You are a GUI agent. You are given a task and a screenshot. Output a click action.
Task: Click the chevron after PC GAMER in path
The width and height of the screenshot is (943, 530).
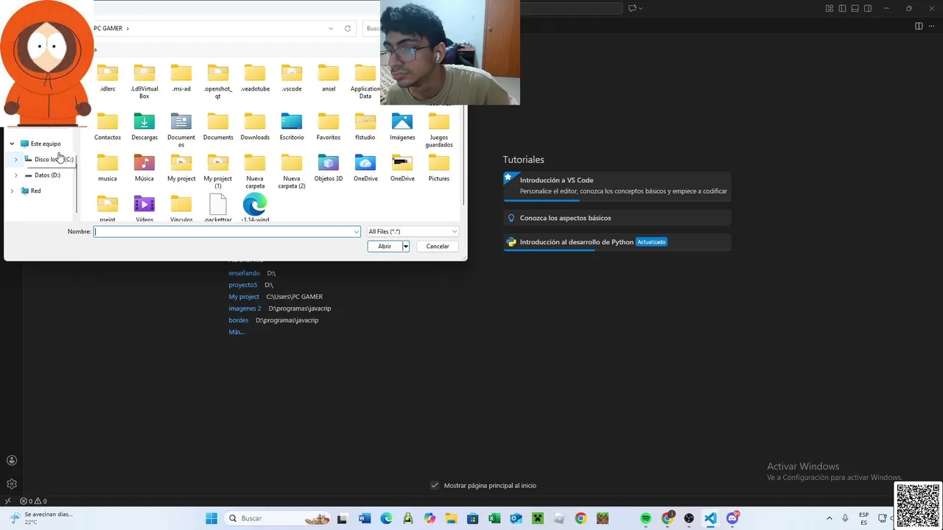click(x=127, y=28)
